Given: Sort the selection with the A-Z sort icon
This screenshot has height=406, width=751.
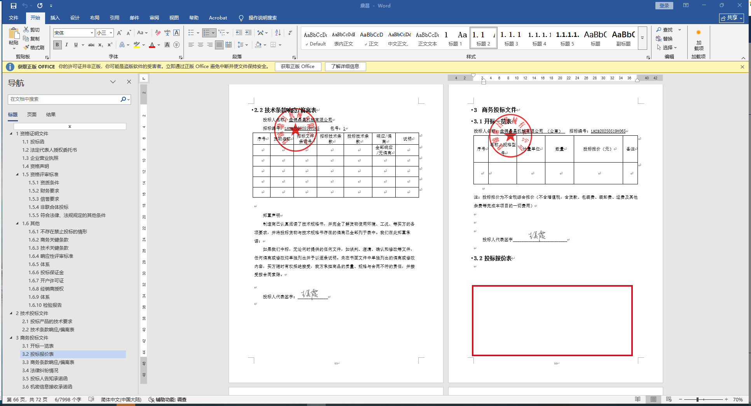Looking at the screenshot, I should tap(278, 33).
